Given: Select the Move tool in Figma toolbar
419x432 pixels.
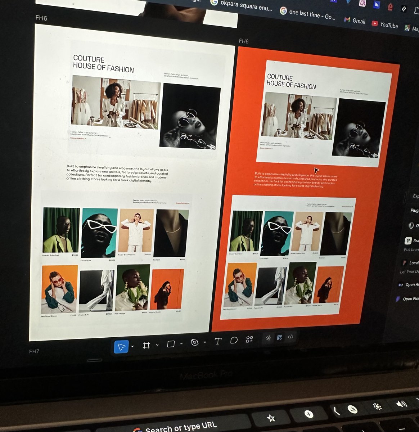Looking at the screenshot, I should (x=121, y=347).
